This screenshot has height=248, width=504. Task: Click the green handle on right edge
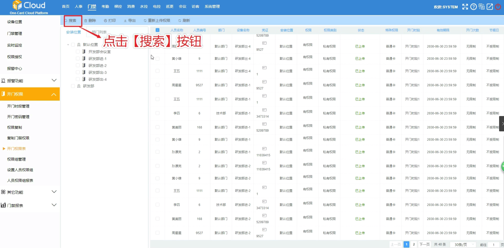tap(502, 166)
